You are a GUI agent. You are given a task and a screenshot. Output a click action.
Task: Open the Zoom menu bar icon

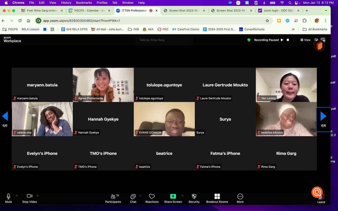[230, 3]
